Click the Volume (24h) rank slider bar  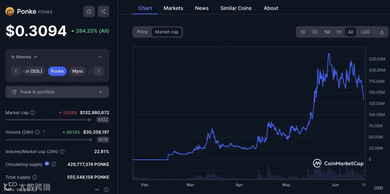coord(49,140)
